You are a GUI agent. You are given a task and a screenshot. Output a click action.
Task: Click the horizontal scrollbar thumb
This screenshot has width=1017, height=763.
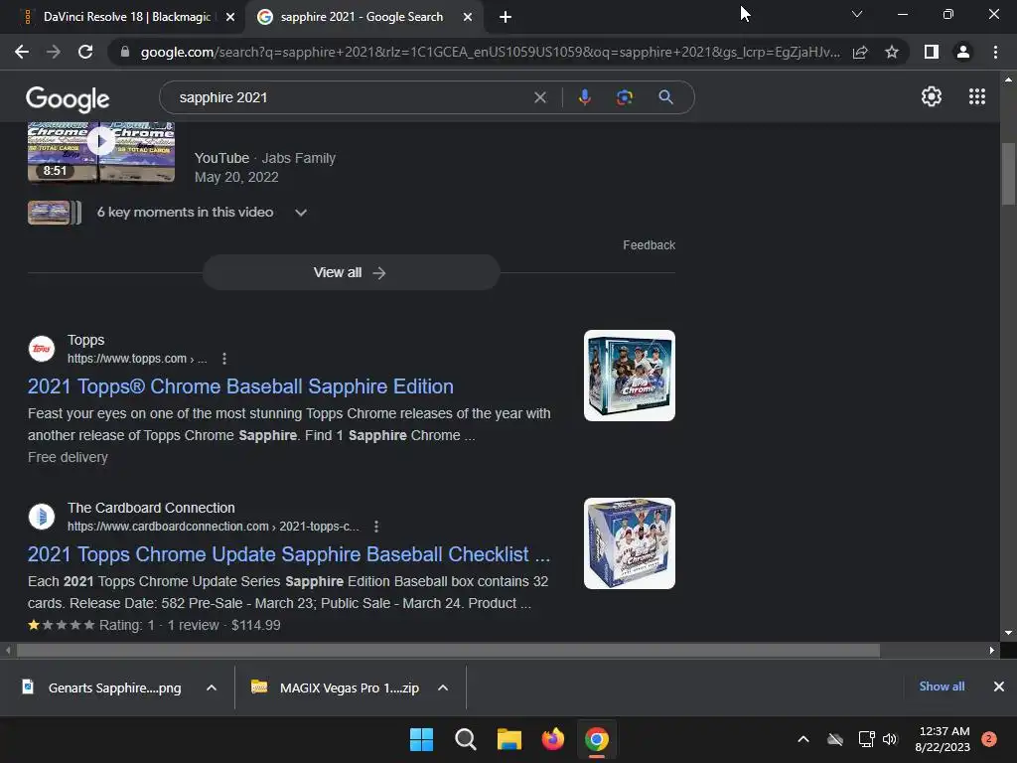click(x=448, y=650)
